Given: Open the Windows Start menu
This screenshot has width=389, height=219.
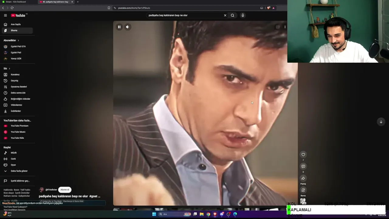Looking at the screenshot, I should pos(154,214).
